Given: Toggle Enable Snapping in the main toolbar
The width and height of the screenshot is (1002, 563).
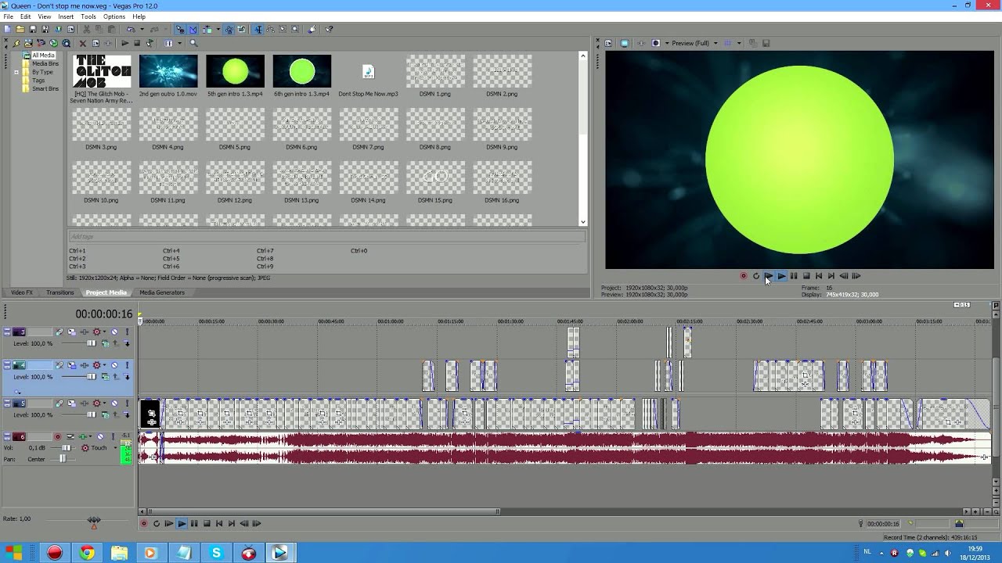Looking at the screenshot, I should click(x=180, y=30).
